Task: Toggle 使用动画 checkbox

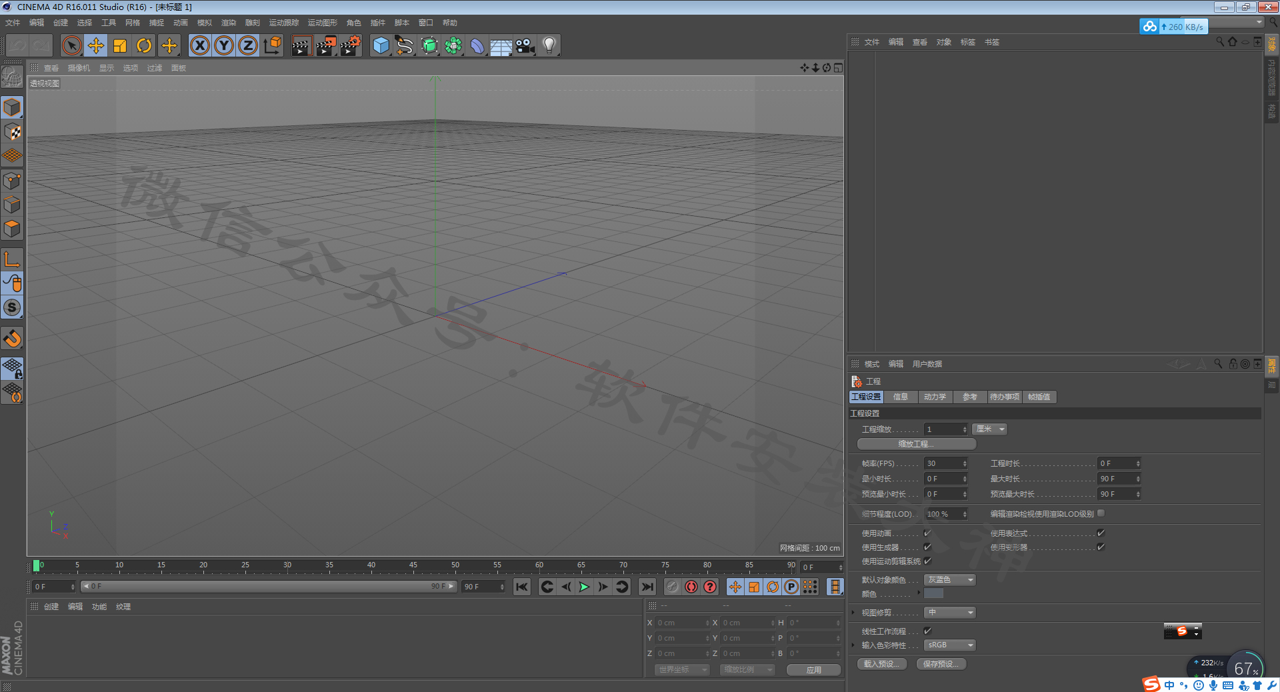Action: (x=927, y=533)
